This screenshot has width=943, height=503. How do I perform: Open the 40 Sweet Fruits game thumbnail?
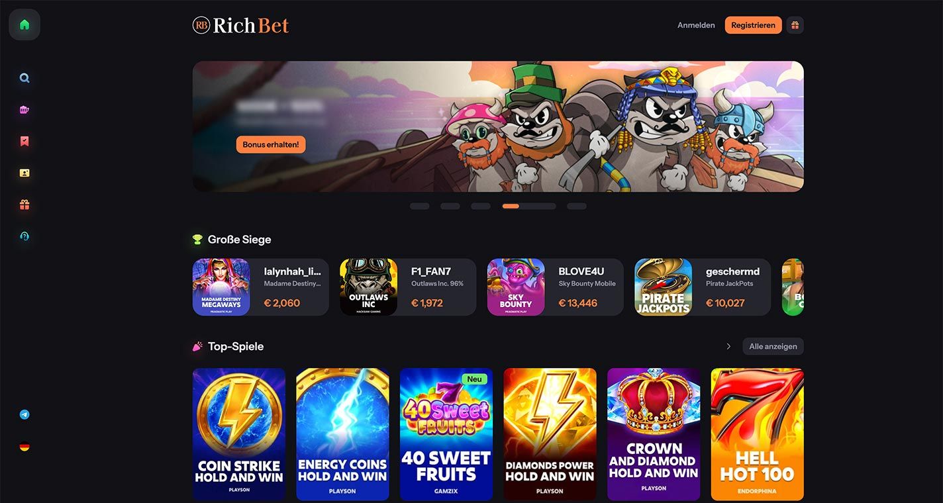coord(446,434)
